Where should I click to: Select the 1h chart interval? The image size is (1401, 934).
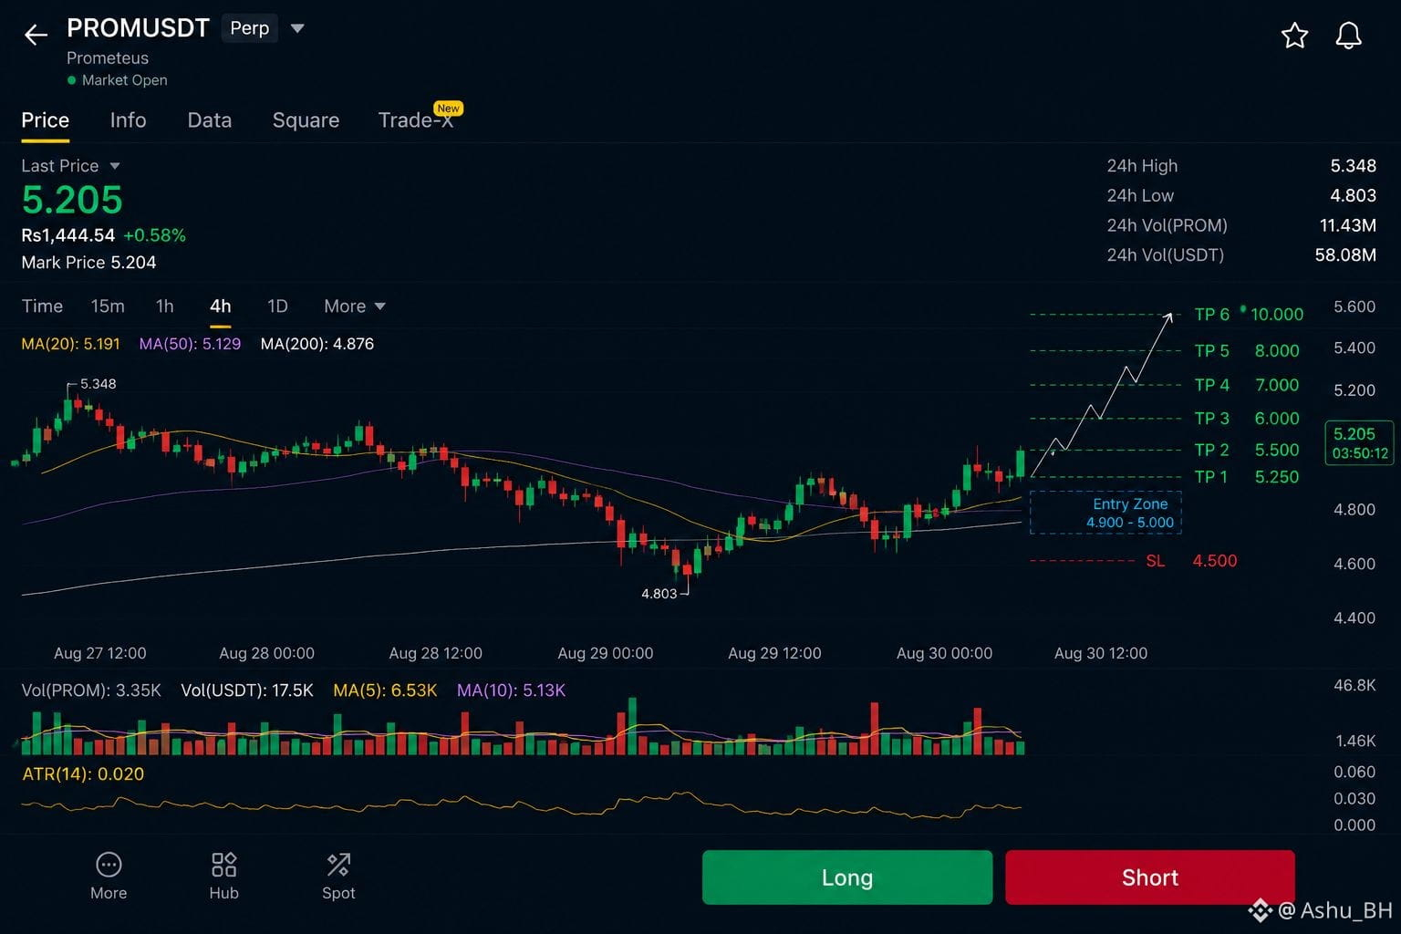click(x=165, y=306)
